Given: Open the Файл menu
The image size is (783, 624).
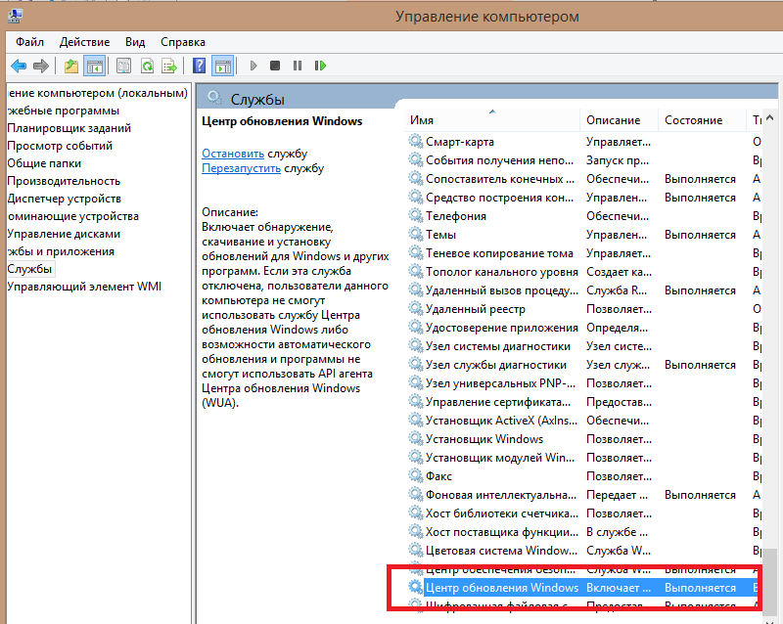Looking at the screenshot, I should point(29,42).
